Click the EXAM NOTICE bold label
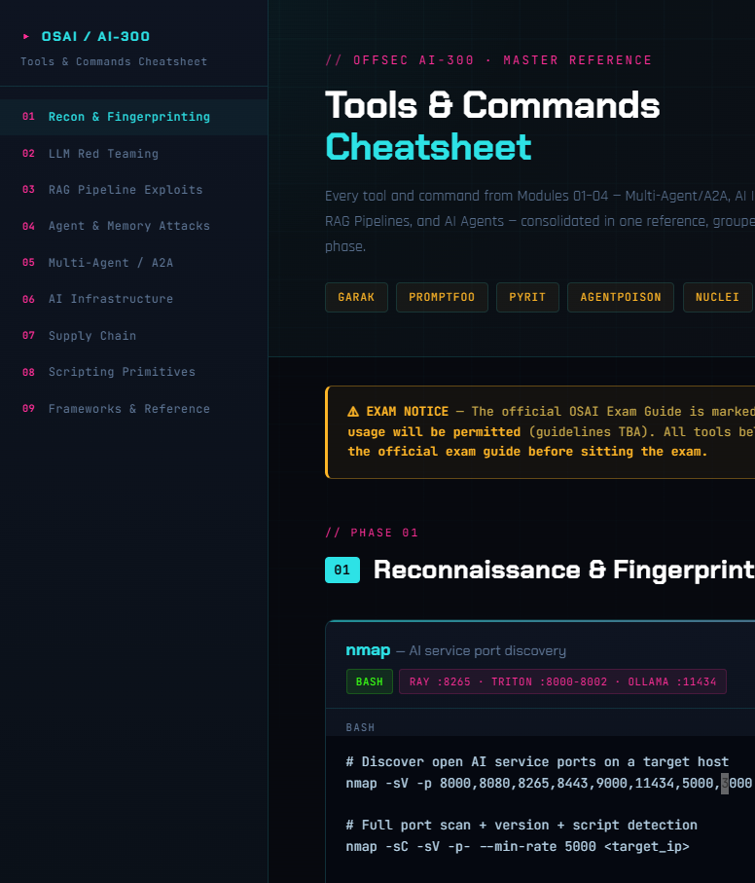 click(408, 412)
